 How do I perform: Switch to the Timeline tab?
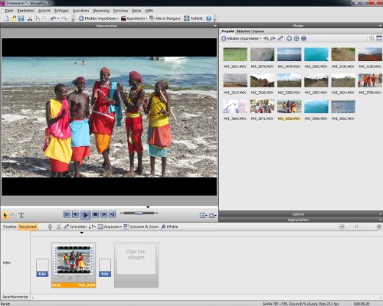9,226
